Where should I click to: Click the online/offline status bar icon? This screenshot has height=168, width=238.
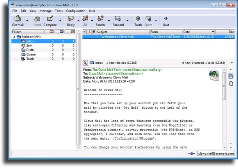pos(192,154)
